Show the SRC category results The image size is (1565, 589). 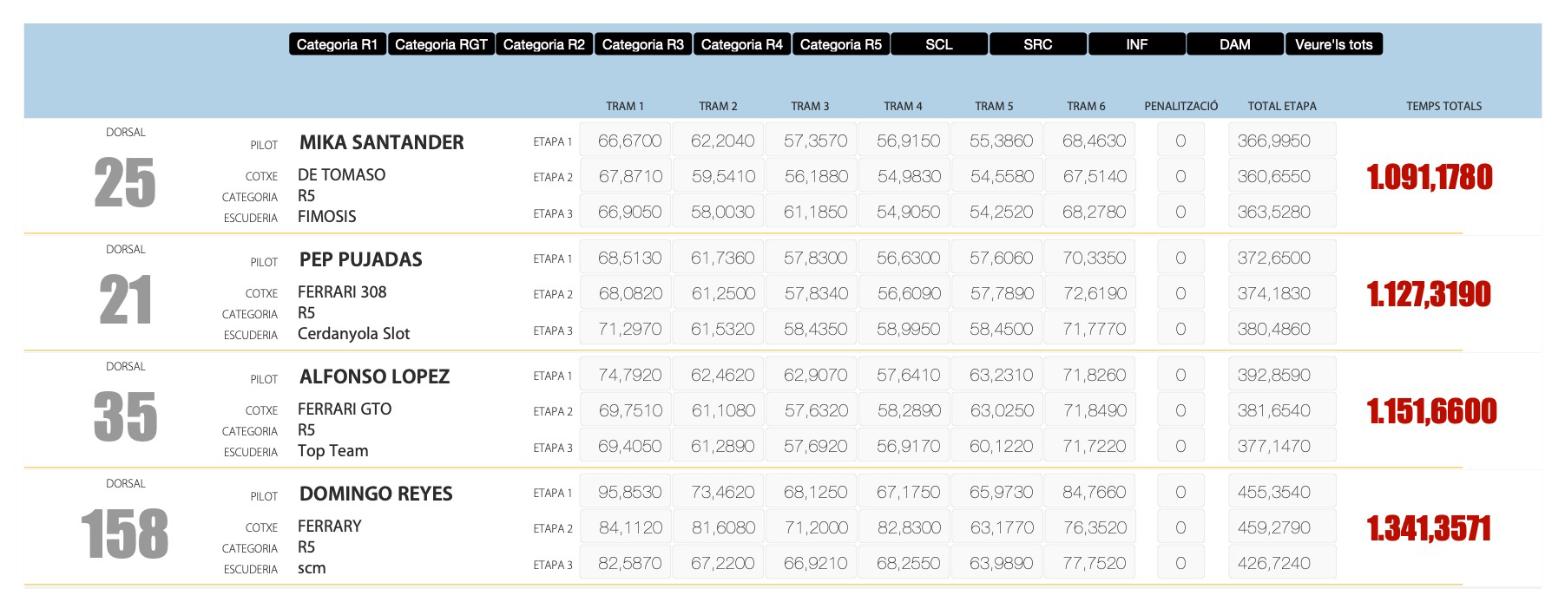tap(1037, 44)
